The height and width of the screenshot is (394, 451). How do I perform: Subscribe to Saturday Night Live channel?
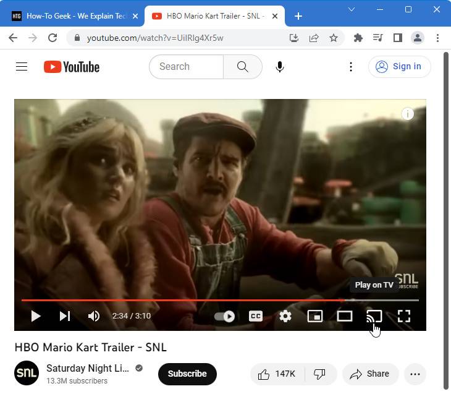tap(187, 374)
